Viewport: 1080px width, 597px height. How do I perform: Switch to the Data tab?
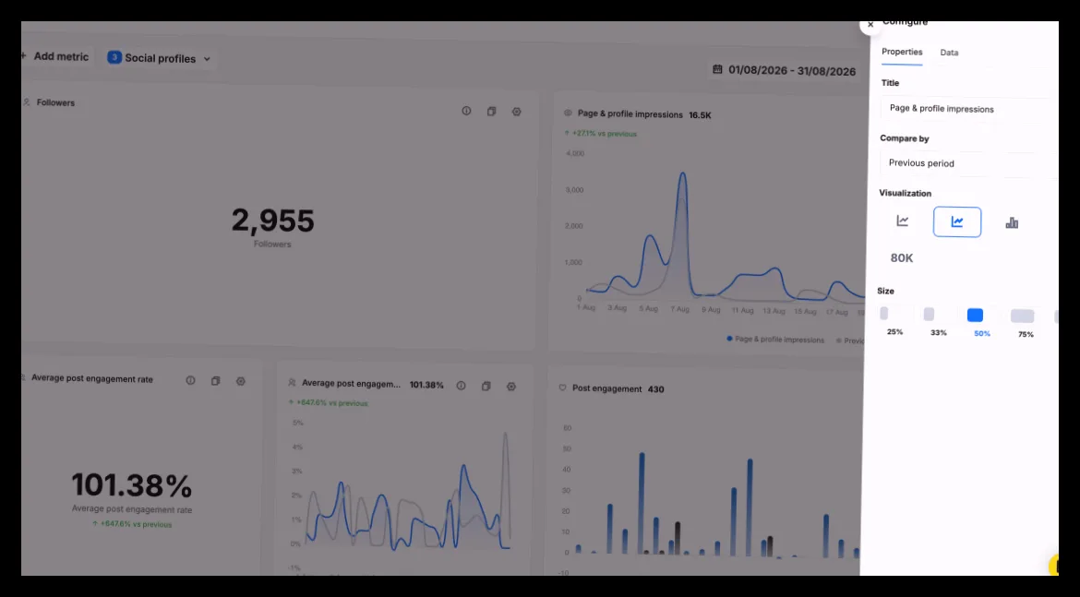(x=949, y=53)
